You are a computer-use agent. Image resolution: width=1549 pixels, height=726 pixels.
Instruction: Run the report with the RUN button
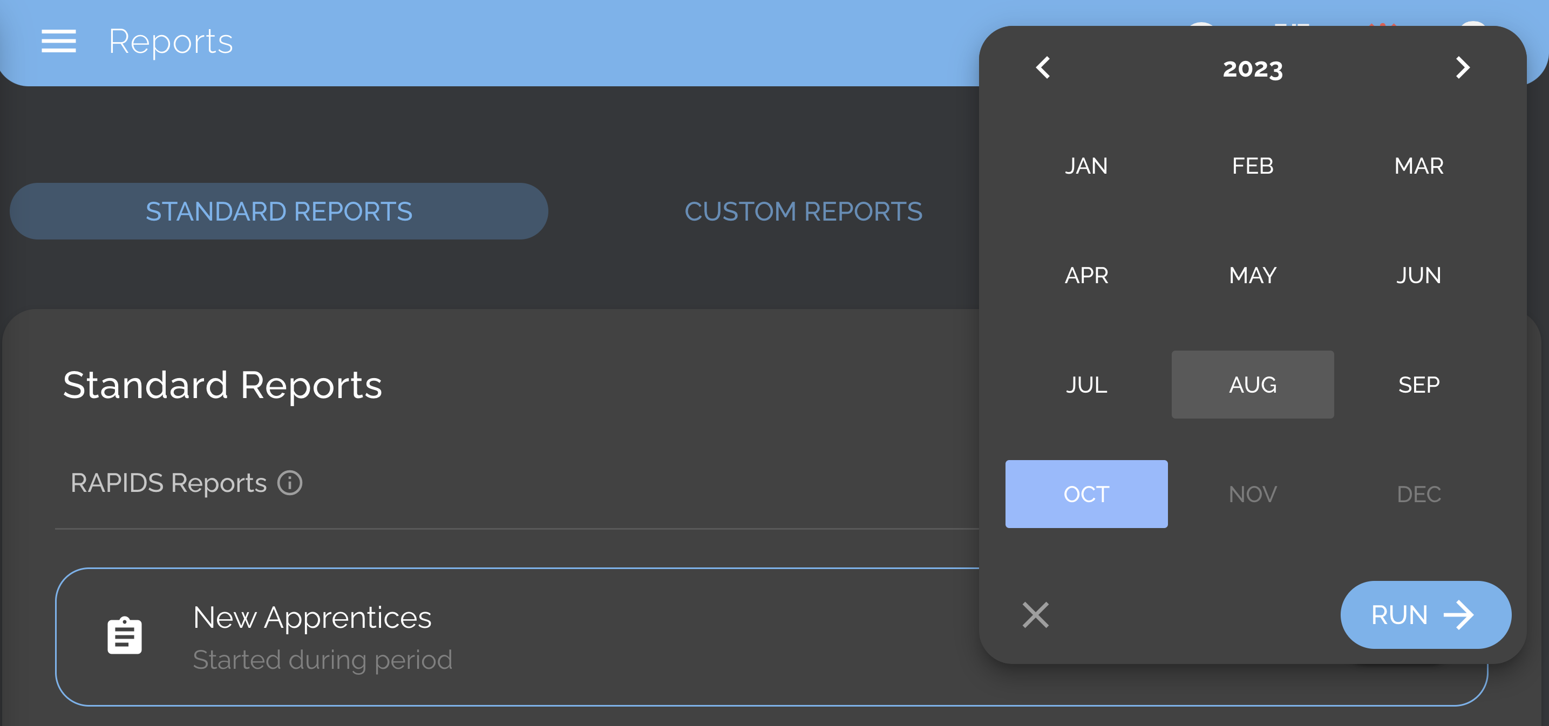[1426, 615]
